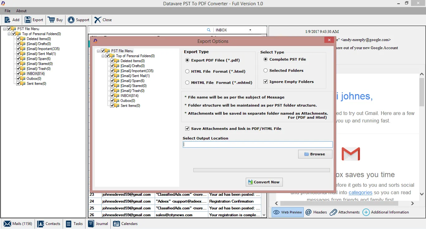The width and height of the screenshot is (426, 229).
Task: Click the search magnifier icon
Action: (x=209, y=30)
